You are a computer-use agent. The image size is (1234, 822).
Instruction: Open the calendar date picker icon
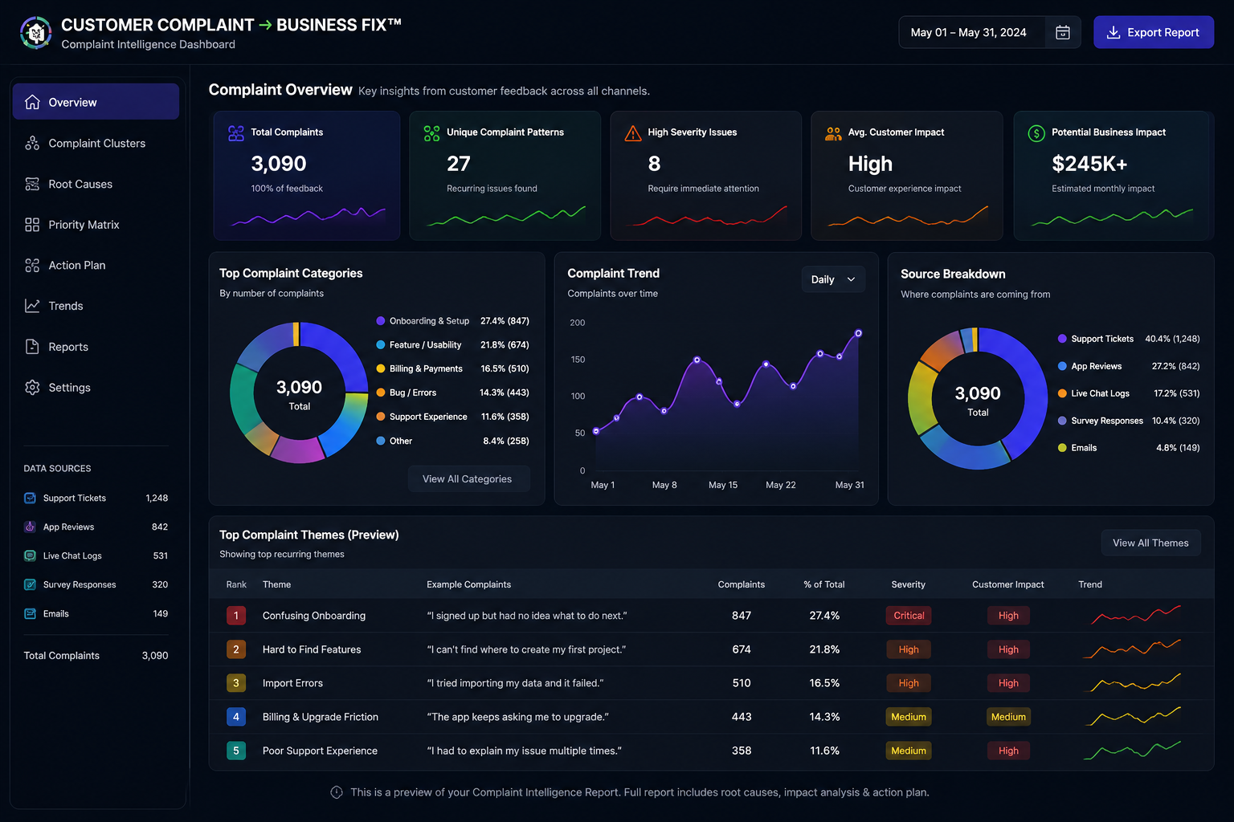(x=1062, y=32)
